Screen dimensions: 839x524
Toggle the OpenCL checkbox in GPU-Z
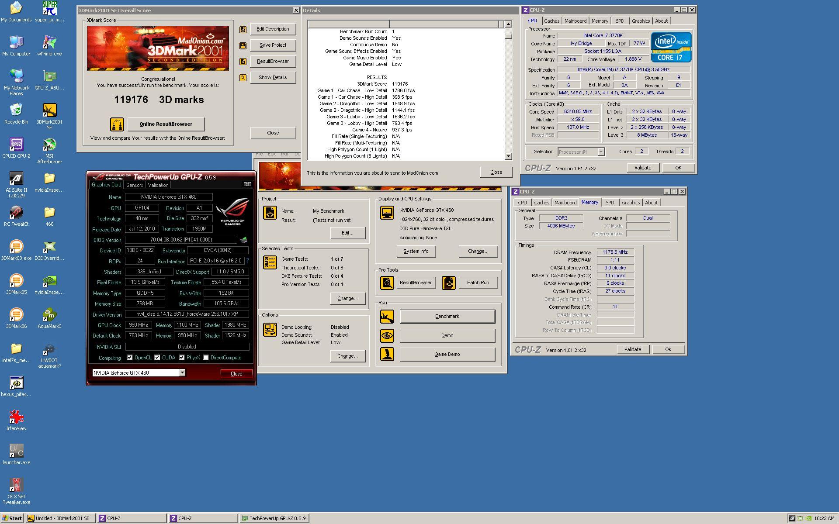coord(130,358)
